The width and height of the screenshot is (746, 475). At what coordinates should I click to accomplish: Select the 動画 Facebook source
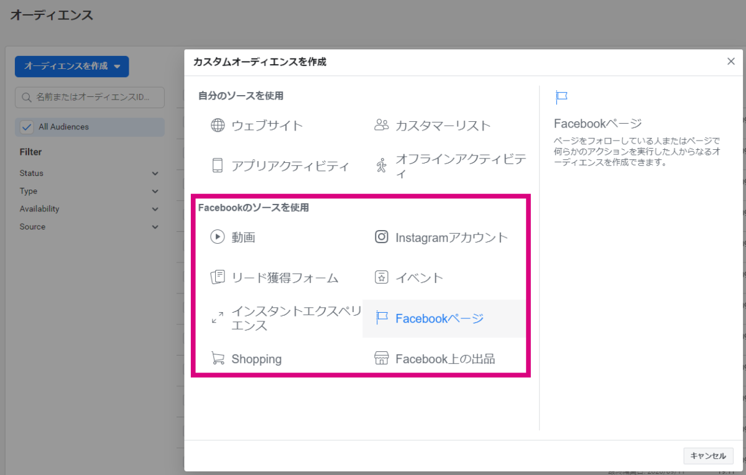(x=243, y=237)
